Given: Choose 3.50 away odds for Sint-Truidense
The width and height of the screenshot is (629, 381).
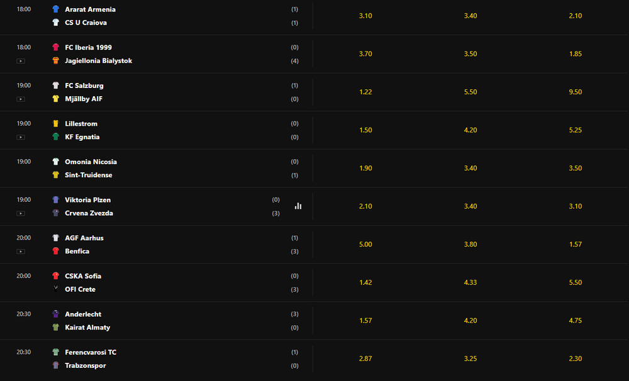Looking at the screenshot, I should click(576, 168).
